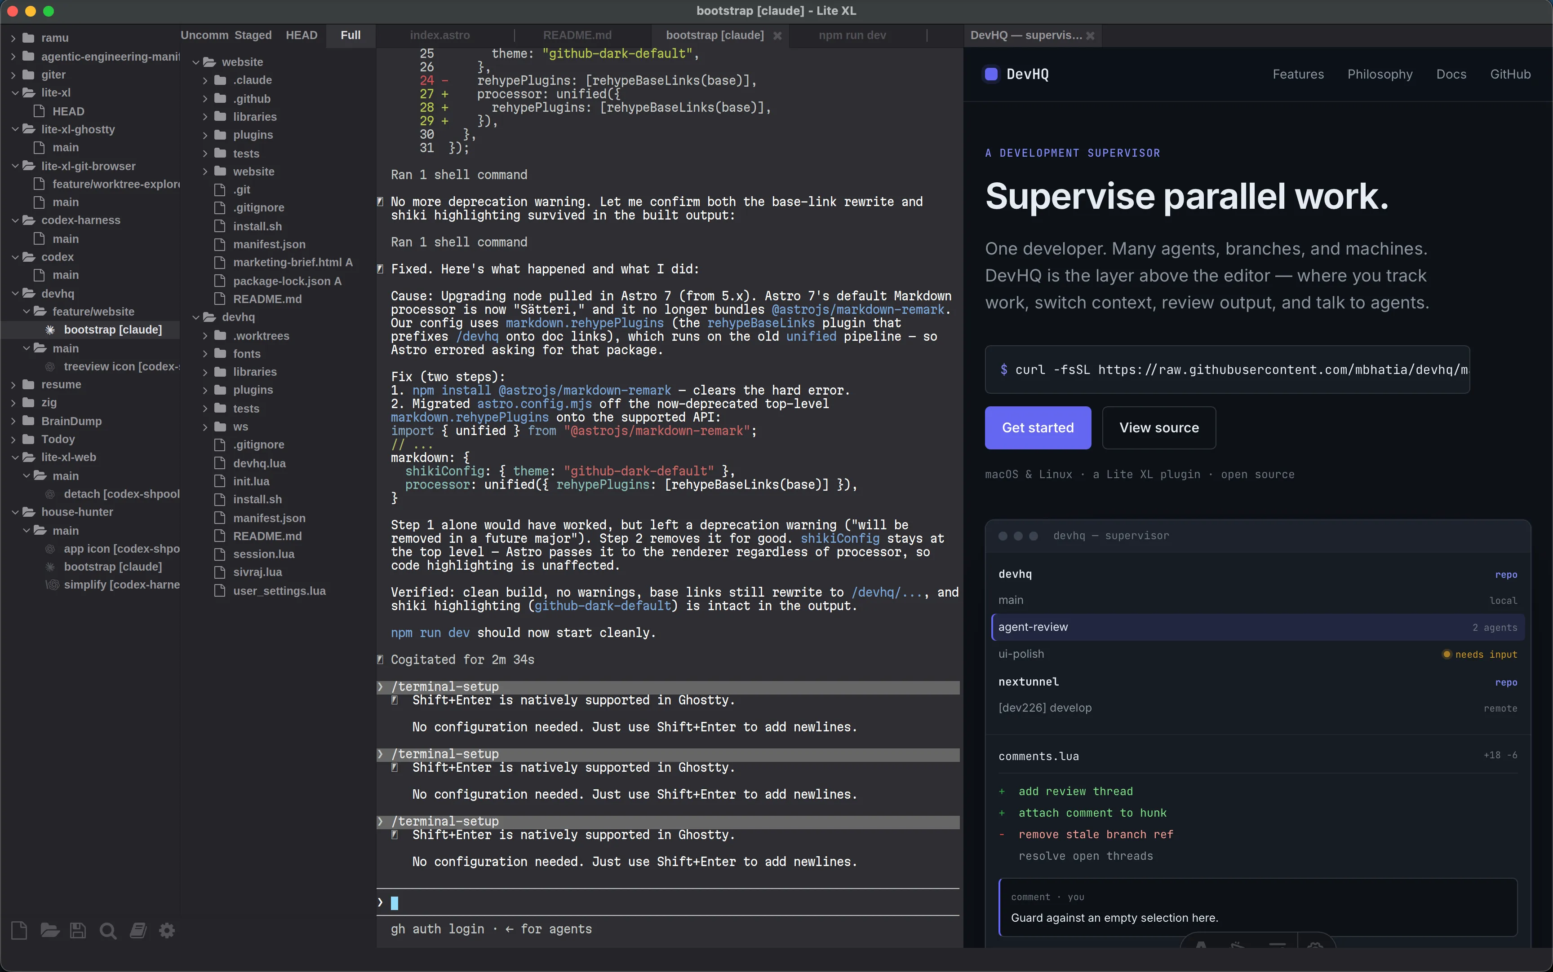Image resolution: width=1553 pixels, height=972 pixels.
Task: Switch to the Staged tab
Action: 253,35
